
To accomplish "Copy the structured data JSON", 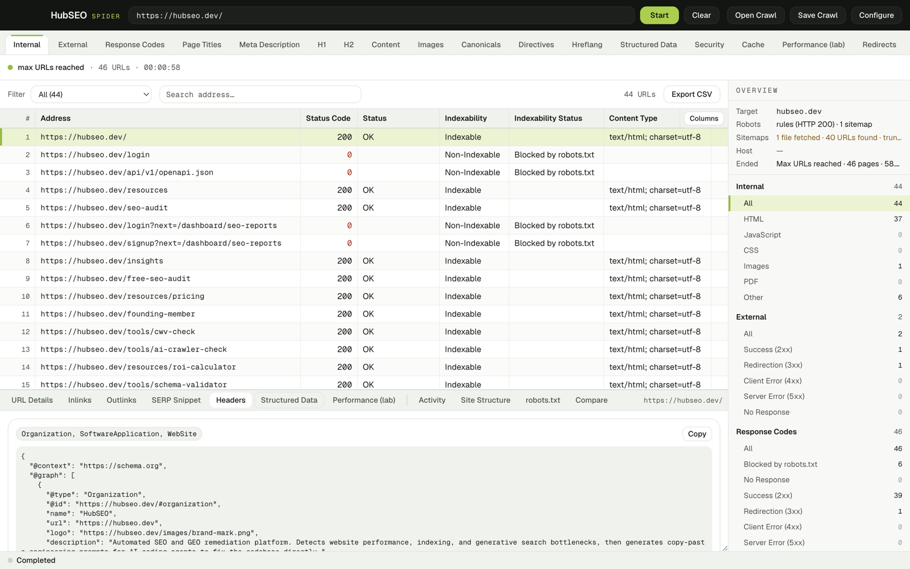I will click(697, 434).
